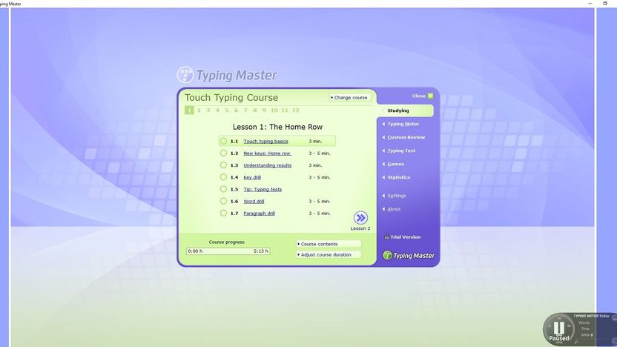The height and width of the screenshot is (347, 617).
Task: Go to lesson tab 12
Action: [295, 110]
